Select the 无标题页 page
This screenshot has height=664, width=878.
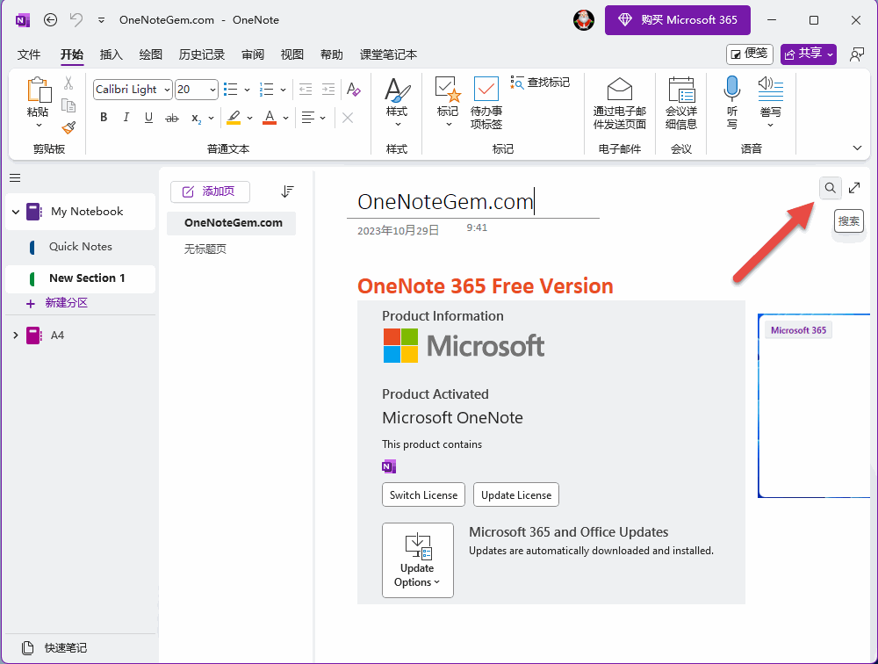point(205,249)
